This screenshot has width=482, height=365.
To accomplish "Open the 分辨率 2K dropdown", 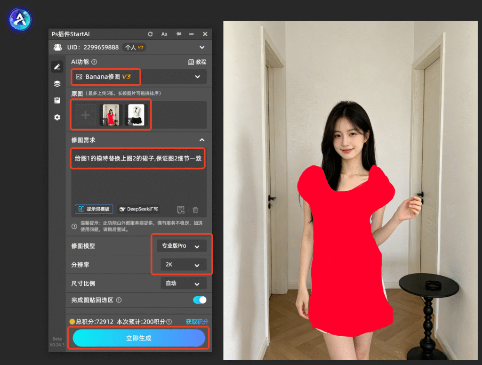I will 184,264.
